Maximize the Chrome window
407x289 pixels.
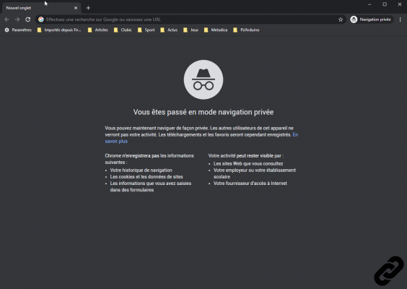tap(385, 4)
